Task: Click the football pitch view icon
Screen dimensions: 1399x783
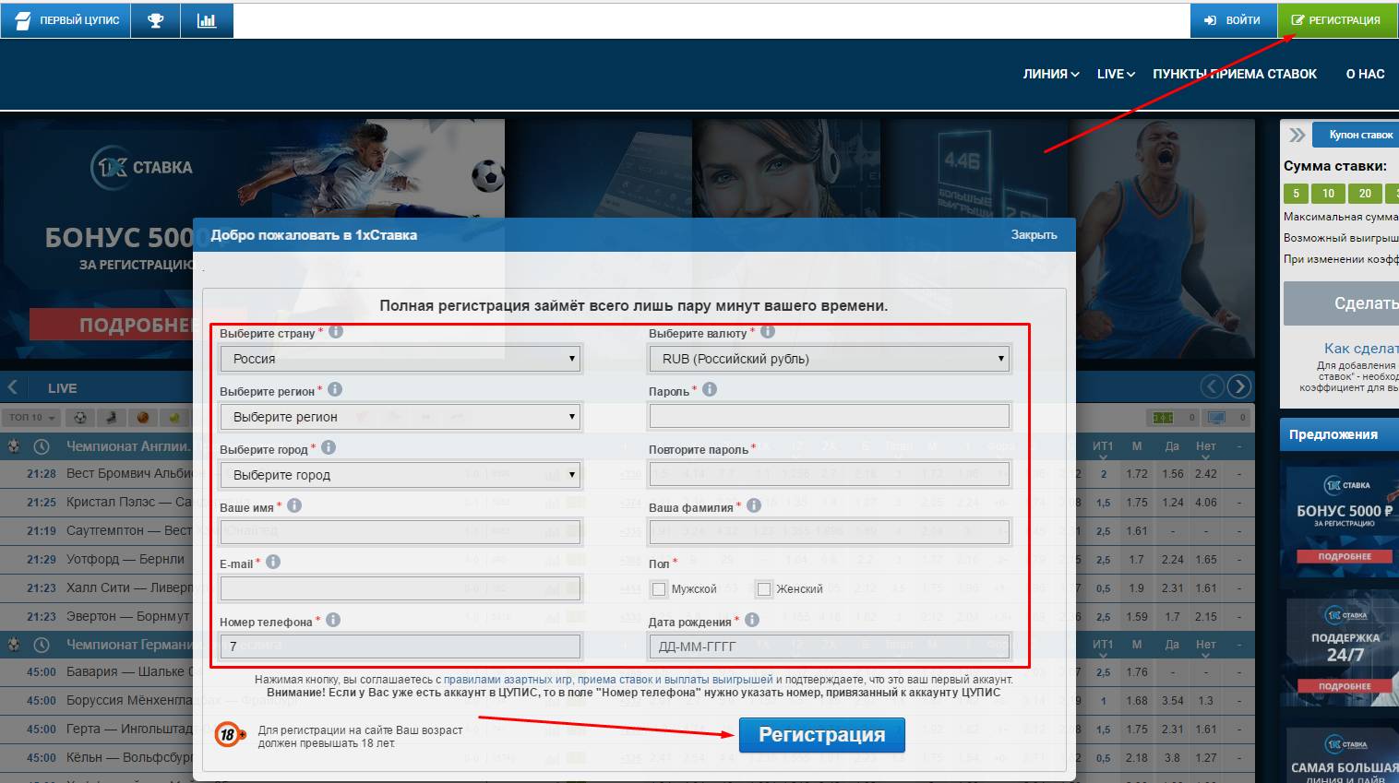Action: (1163, 418)
